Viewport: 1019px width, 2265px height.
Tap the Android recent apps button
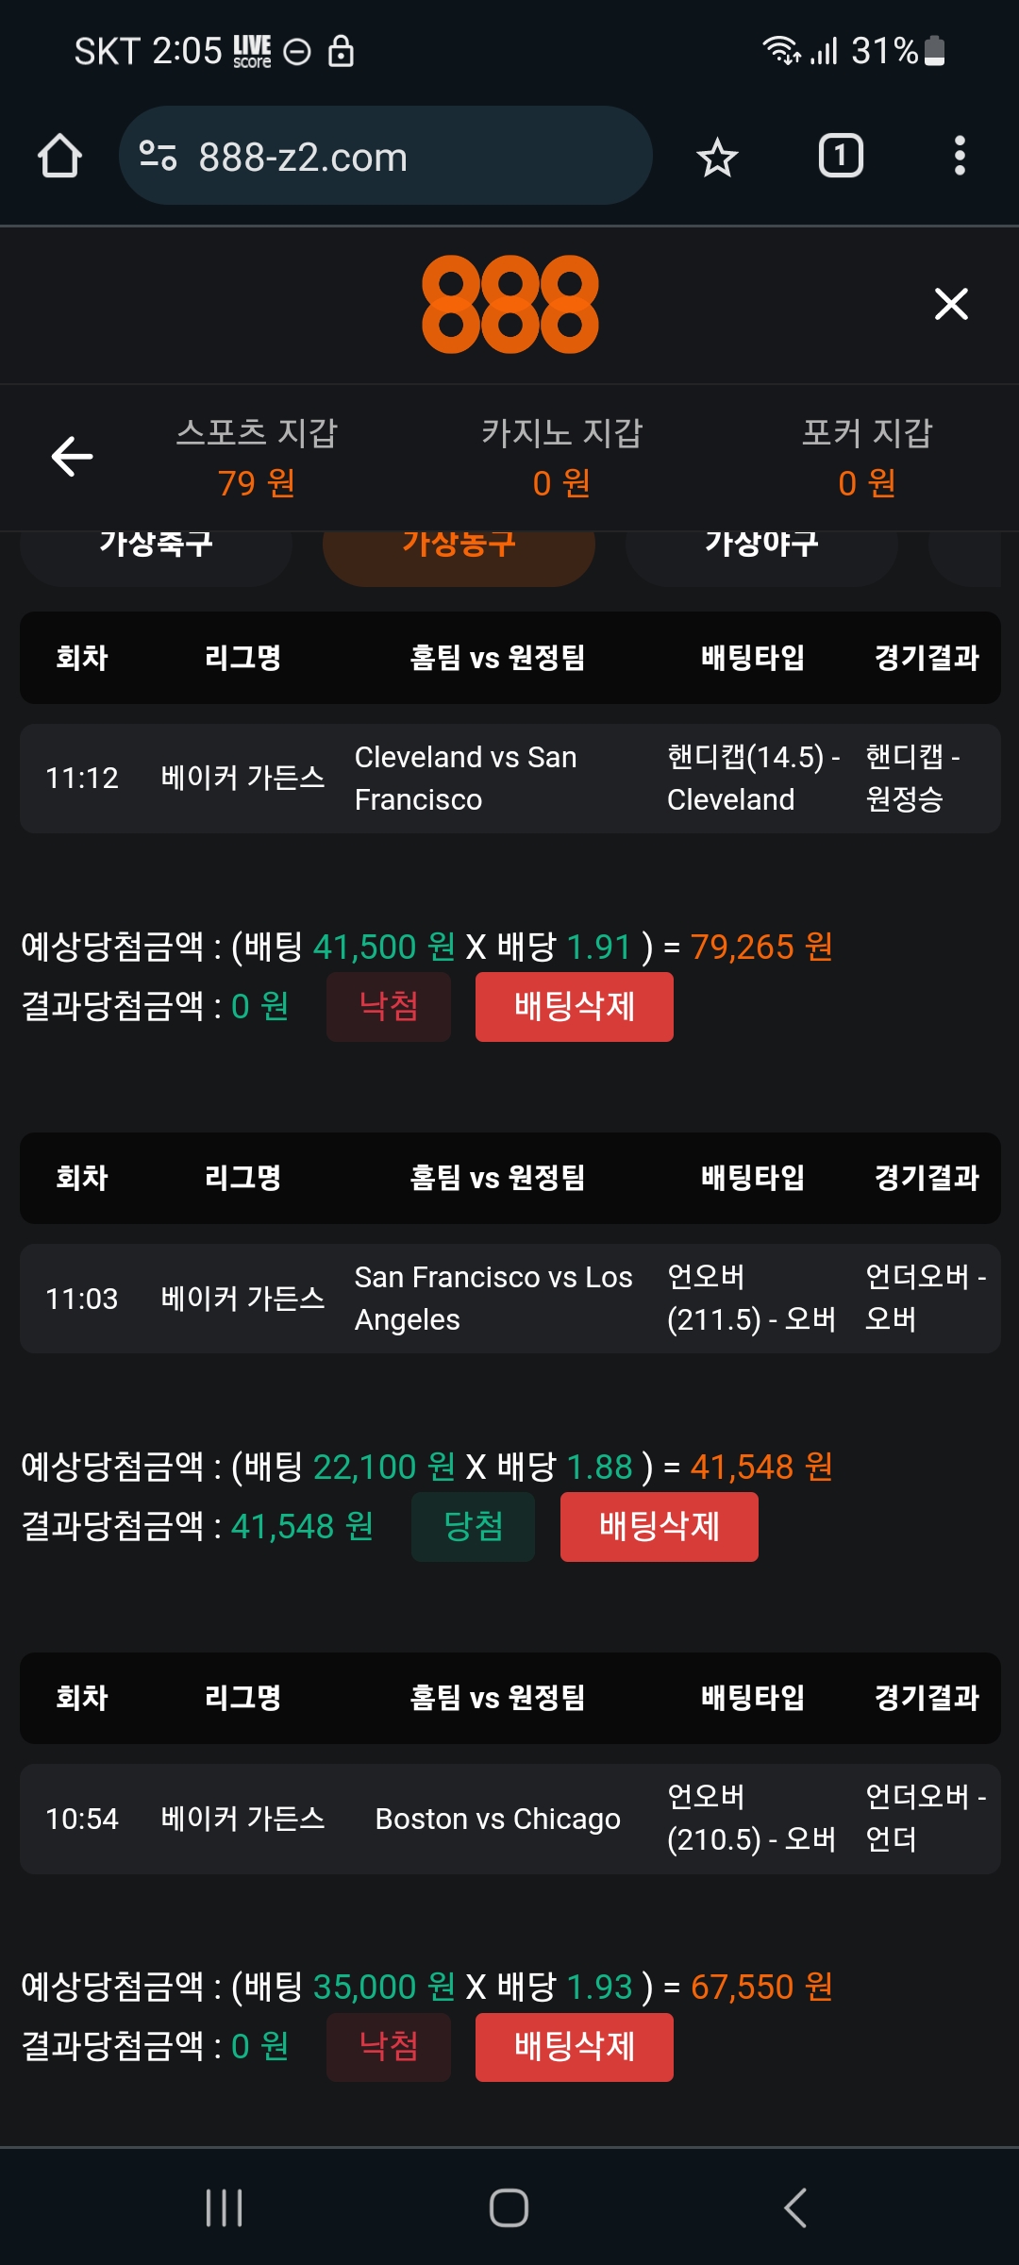(x=225, y=2207)
